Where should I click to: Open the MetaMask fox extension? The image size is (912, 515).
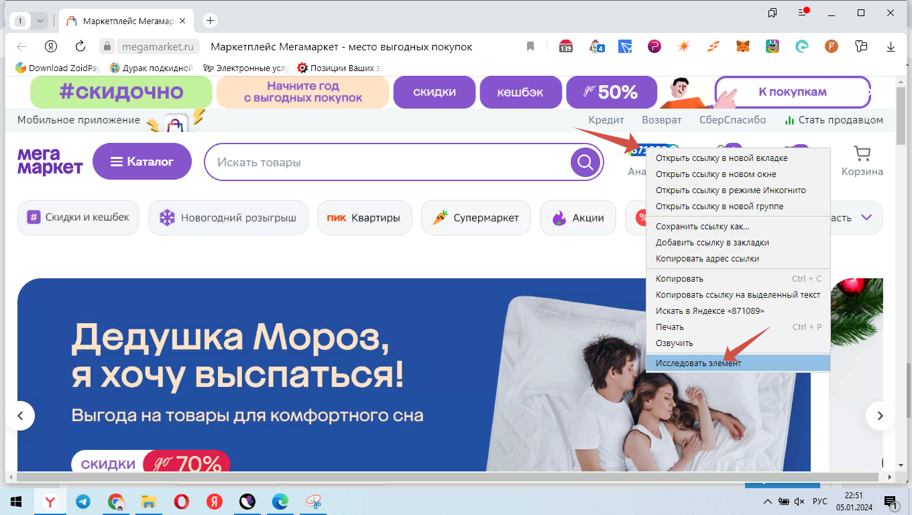click(743, 46)
